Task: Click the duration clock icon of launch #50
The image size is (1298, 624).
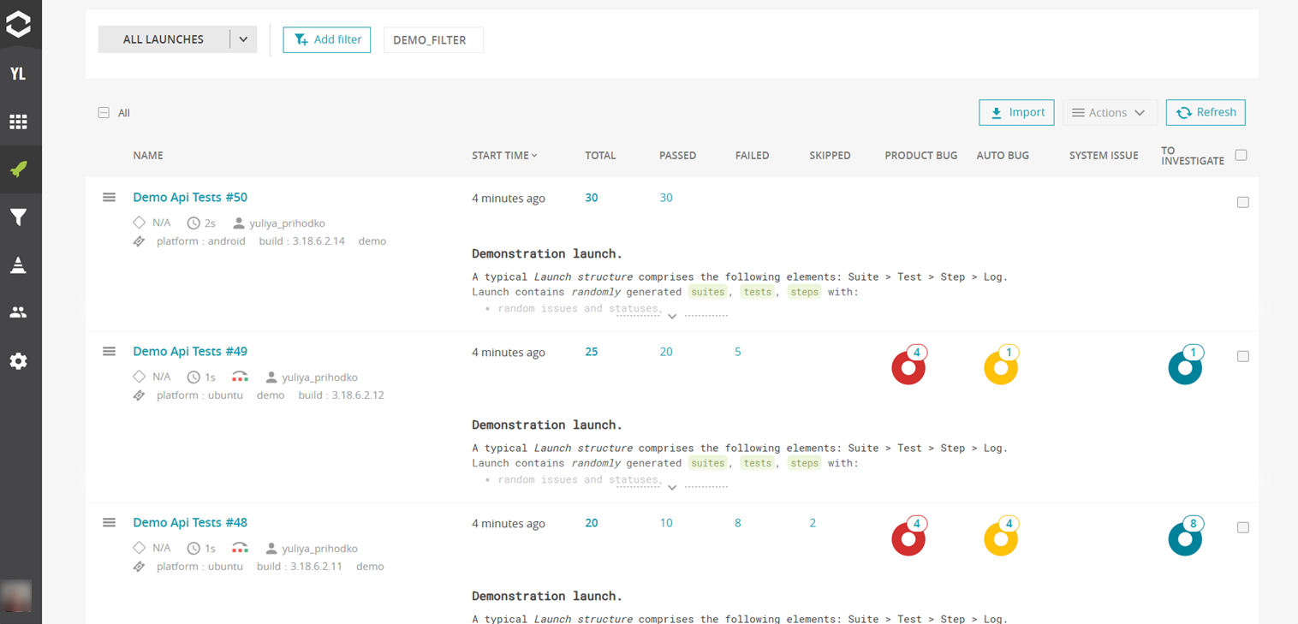Action: coord(194,223)
